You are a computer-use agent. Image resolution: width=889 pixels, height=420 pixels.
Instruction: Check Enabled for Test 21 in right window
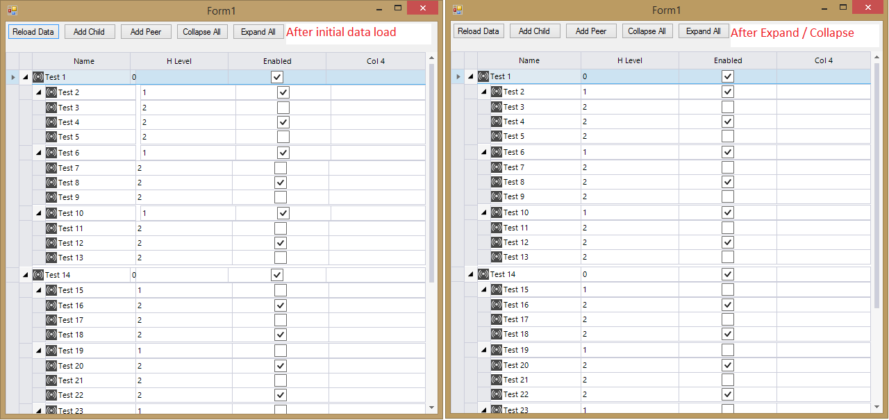coord(728,380)
